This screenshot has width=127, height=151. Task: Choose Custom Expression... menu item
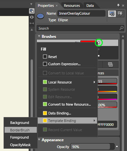coord(67,64)
